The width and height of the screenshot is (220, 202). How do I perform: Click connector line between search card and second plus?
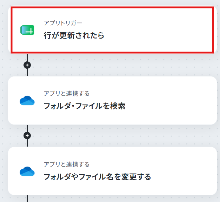(x=27, y=128)
